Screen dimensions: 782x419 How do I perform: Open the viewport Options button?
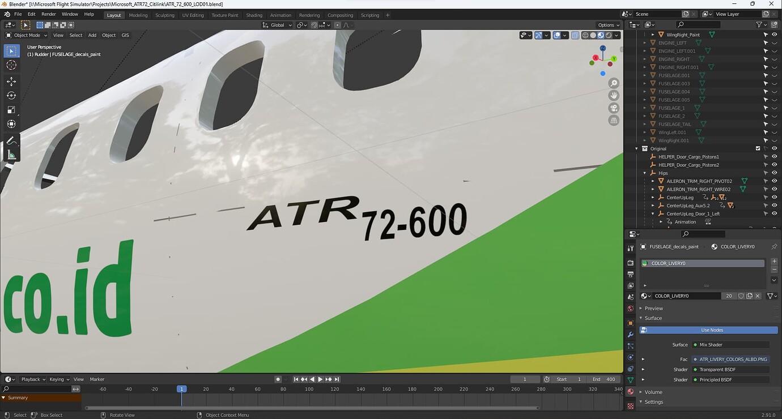606,25
